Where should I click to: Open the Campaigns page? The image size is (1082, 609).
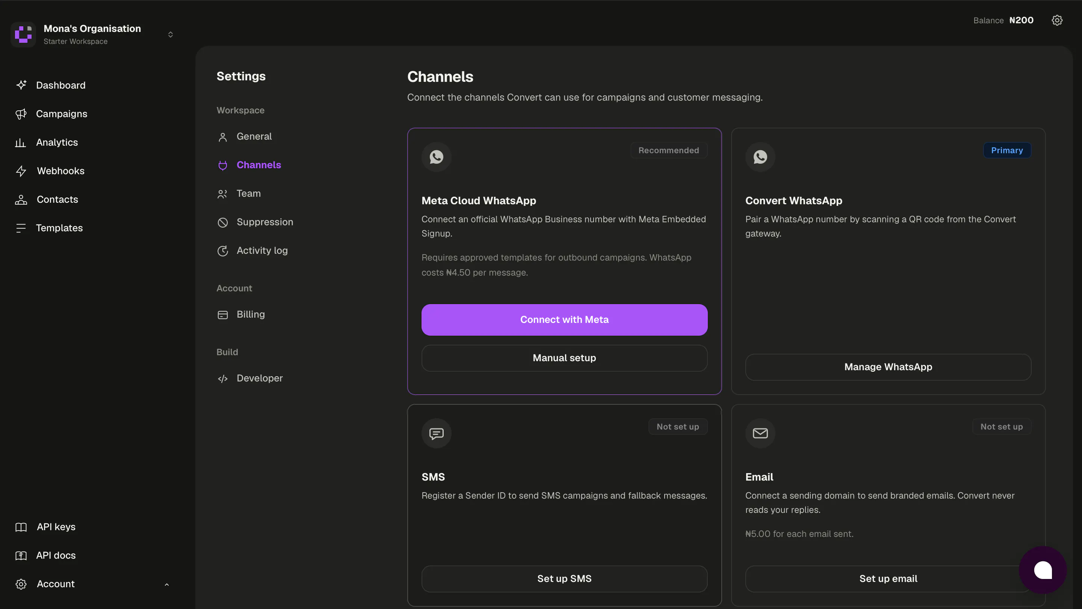pyautogui.click(x=62, y=114)
